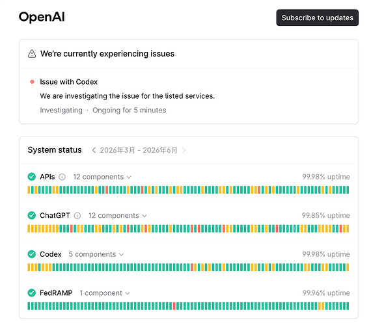Open the Issue with Codex incident
Screen dimensions: 371x325
pos(68,82)
